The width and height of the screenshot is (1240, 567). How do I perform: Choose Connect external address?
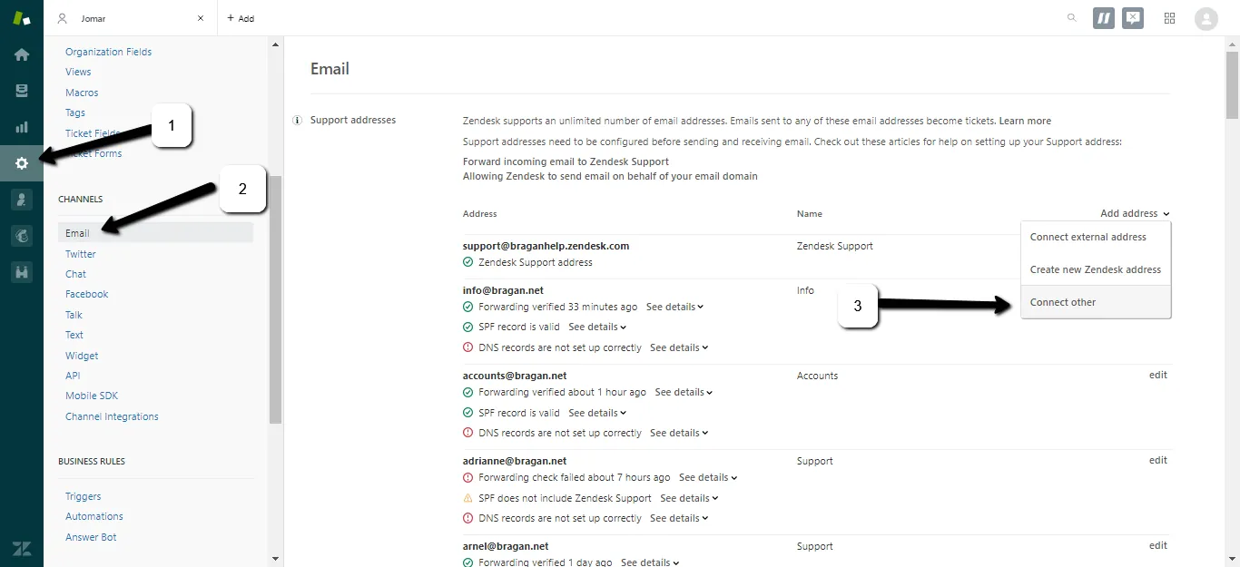(1096, 237)
